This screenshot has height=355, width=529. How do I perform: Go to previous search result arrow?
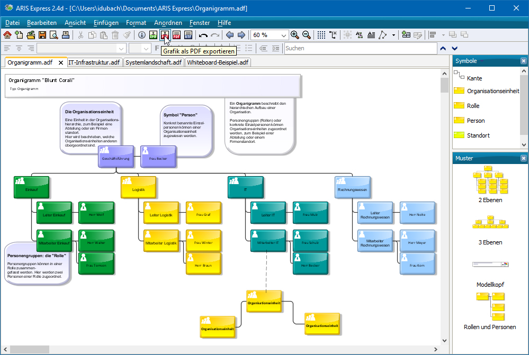(443, 49)
